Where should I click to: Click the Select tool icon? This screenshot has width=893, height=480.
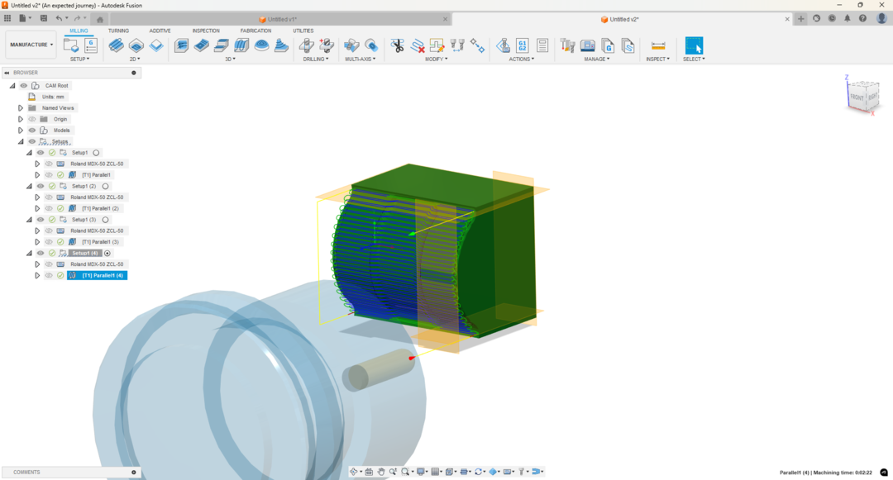(x=694, y=45)
